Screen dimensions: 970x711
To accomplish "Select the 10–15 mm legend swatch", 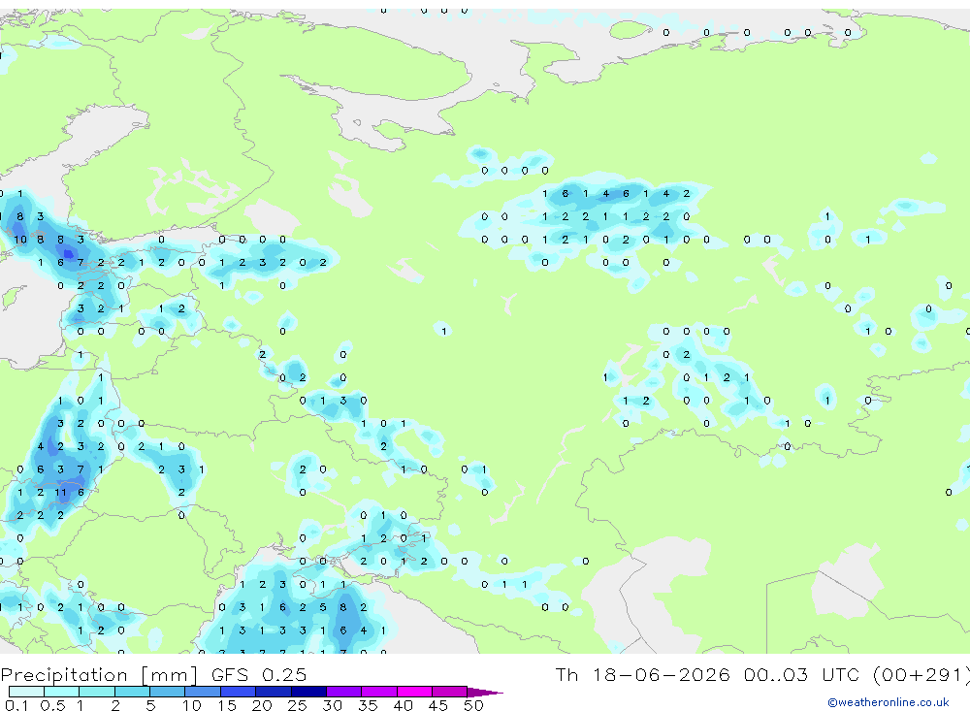I will 203,692.
